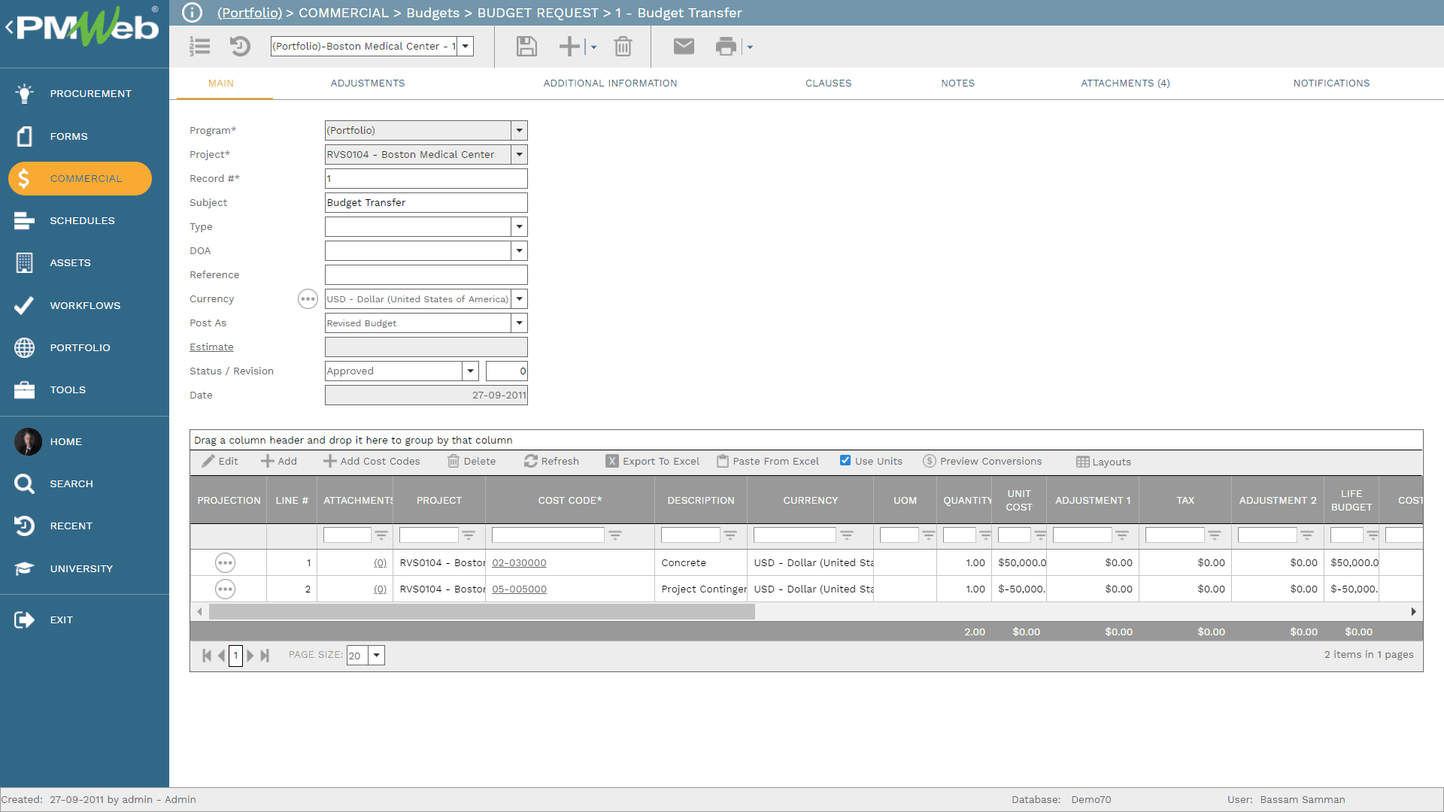Open the ellipsis menu for line 2
Viewport: 1444px width, 812px height.
tap(225, 589)
